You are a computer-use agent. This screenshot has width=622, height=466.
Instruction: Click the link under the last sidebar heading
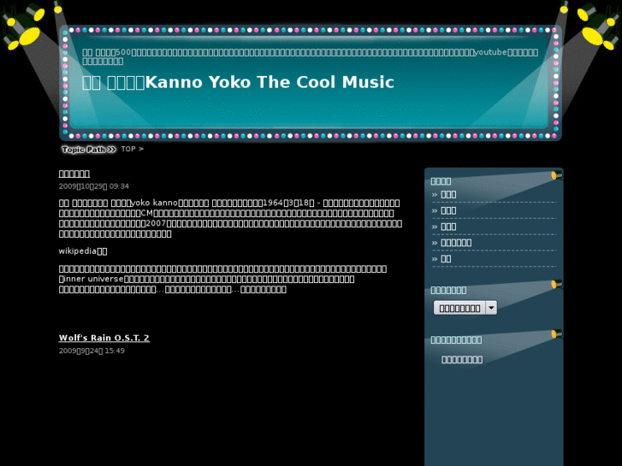(462, 360)
